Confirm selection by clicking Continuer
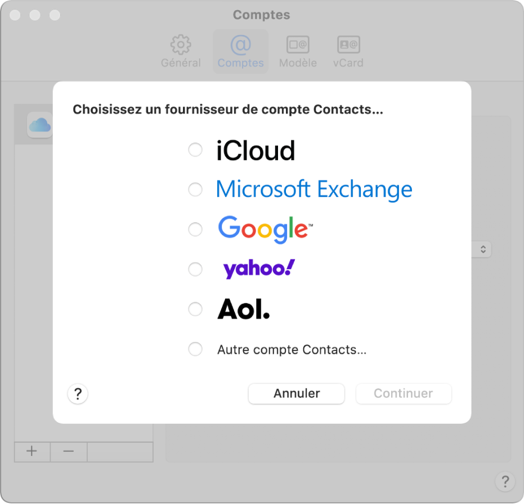This screenshot has width=524, height=504. coord(403,394)
